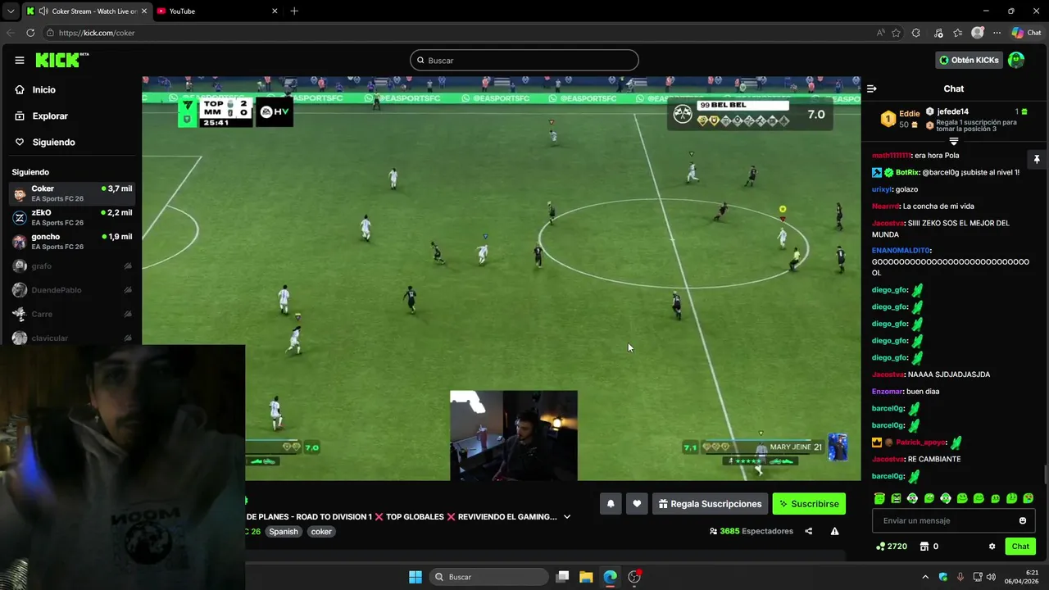
Task: Toggle follow with the heart button
Action: coord(637,504)
